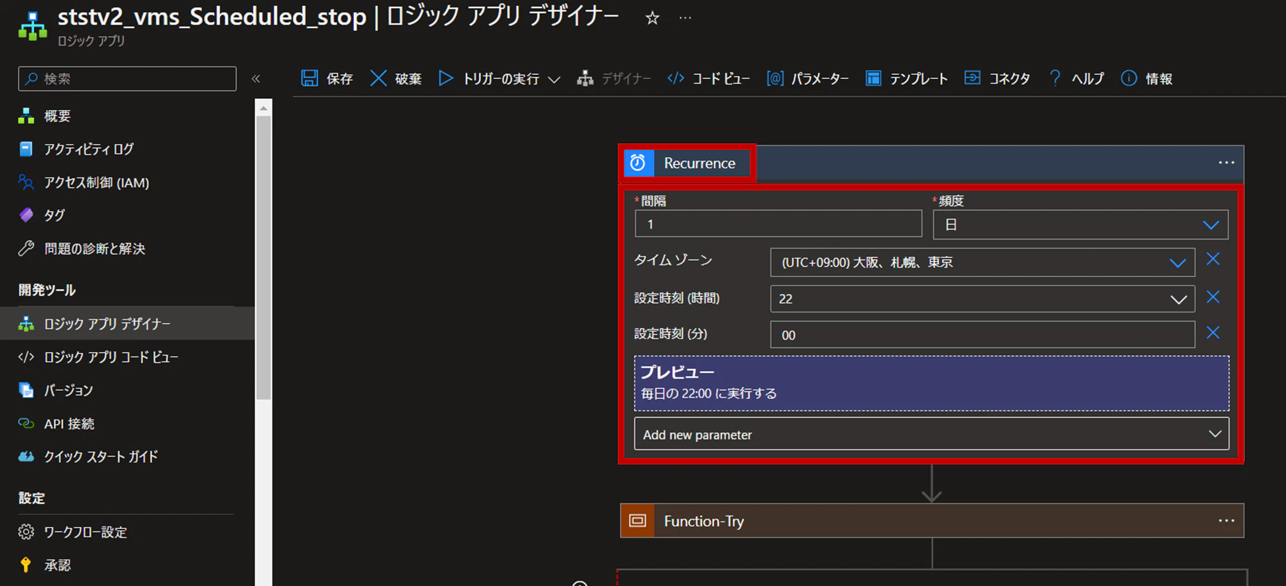Open Templates (テンプレート) icon in toolbar
The width and height of the screenshot is (1286, 586).
tap(873, 78)
